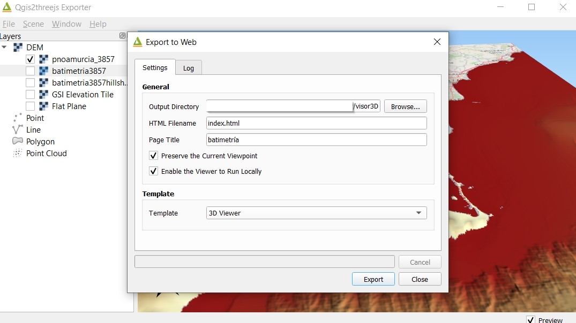
Task: Float the Layers panel with dock icon
Action: [x=122, y=36]
